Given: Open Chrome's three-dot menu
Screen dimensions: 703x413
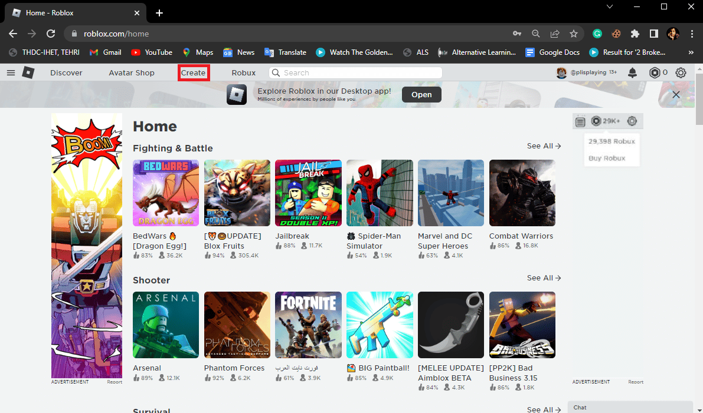Looking at the screenshot, I should click(x=692, y=34).
